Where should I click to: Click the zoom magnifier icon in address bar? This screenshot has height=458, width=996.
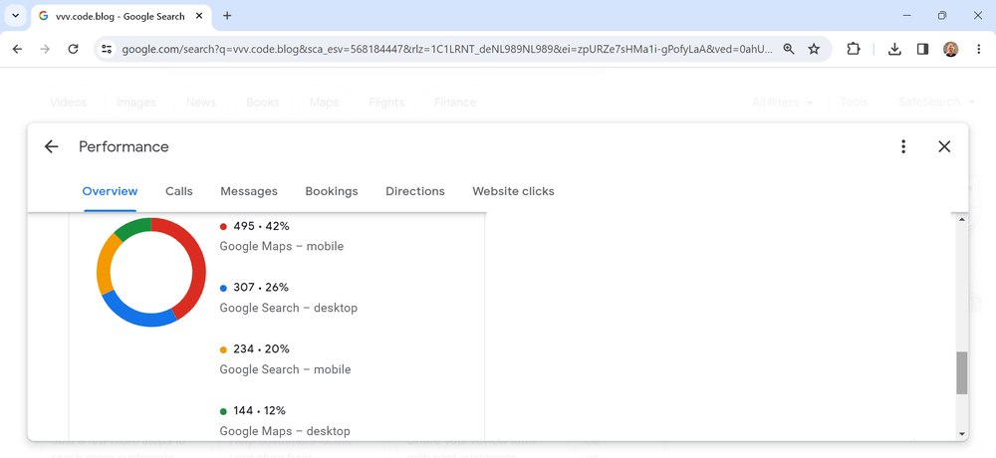point(789,49)
